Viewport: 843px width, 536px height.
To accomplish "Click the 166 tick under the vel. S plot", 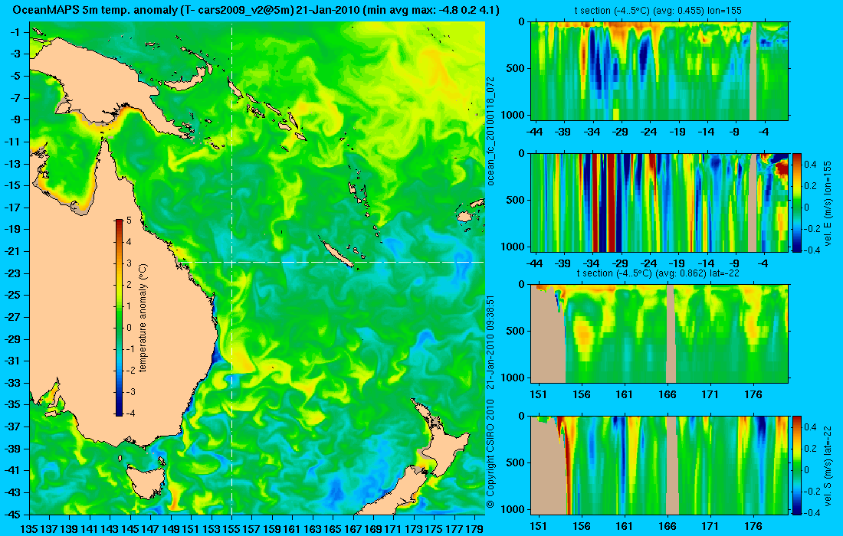I will (x=668, y=526).
